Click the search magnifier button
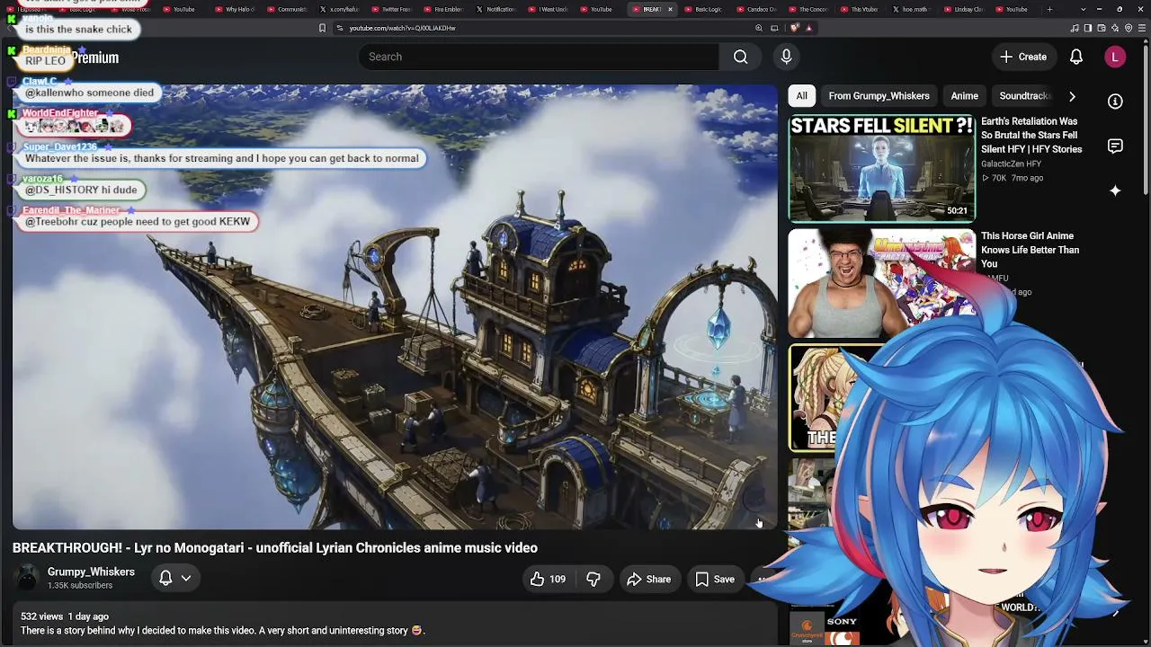The height and width of the screenshot is (647, 1151). click(x=740, y=57)
